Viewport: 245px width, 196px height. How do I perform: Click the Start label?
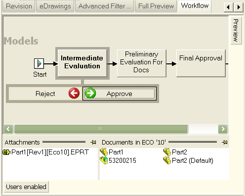[40, 74]
